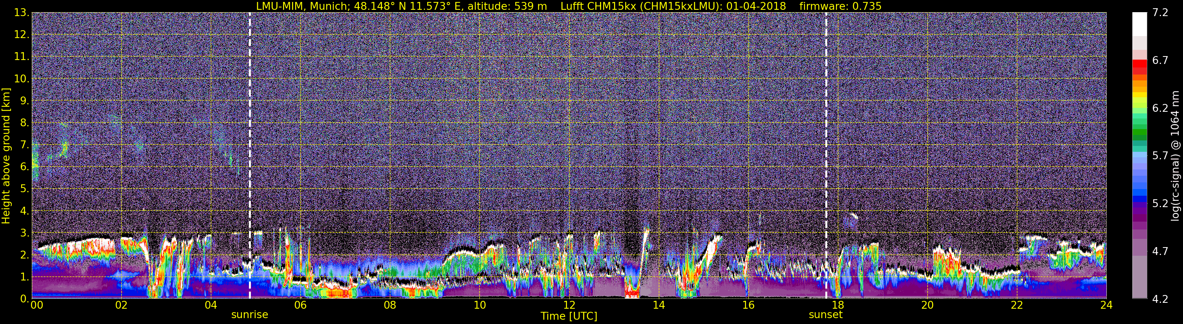Click the '12.' height axis tick label
1183x324 pixels.
(x=22, y=35)
